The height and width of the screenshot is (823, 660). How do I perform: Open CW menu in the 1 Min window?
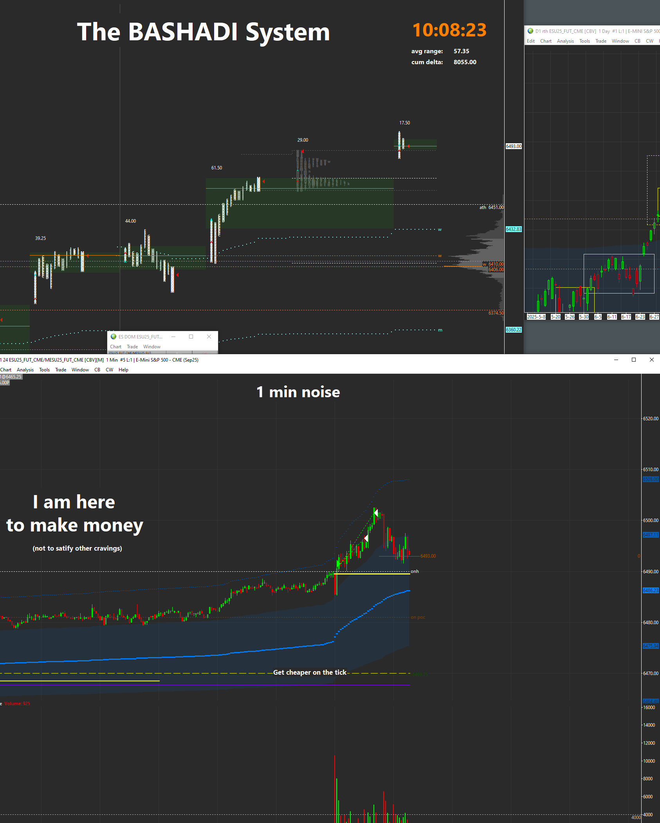pos(110,370)
